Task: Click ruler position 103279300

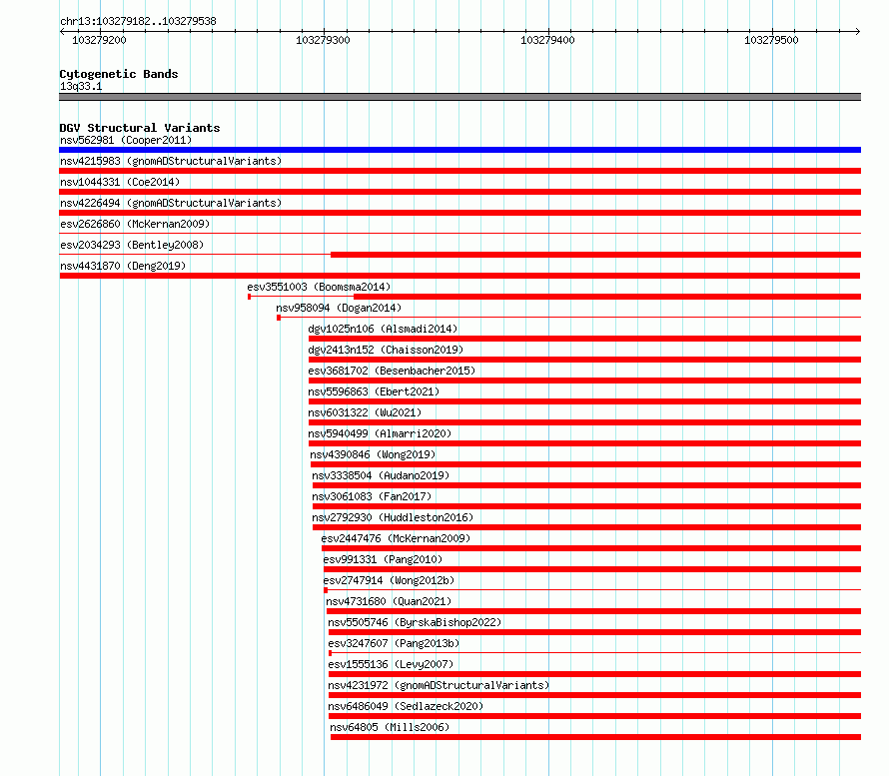Action: 324,40
